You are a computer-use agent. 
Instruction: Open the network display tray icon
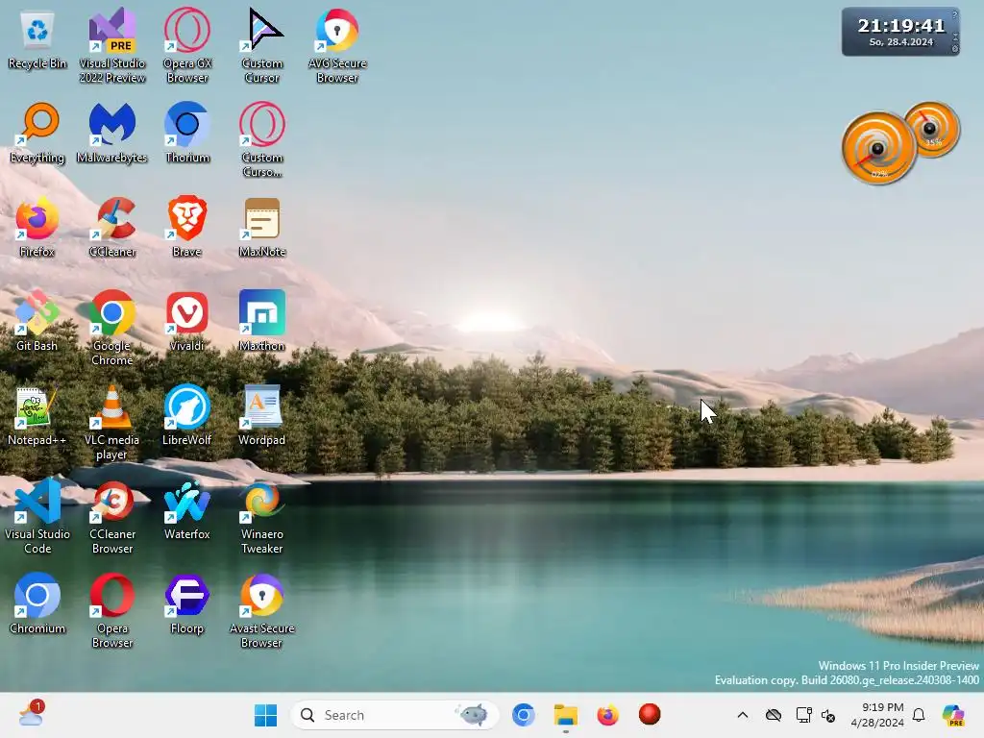point(803,715)
